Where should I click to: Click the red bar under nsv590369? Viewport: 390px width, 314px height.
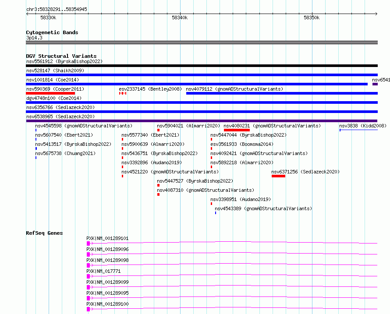(50, 93)
